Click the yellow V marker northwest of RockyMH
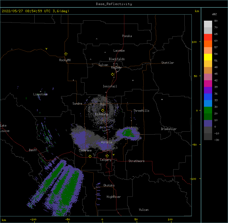The width and height of the screenshot is (228, 223). pyautogui.click(x=46, y=49)
